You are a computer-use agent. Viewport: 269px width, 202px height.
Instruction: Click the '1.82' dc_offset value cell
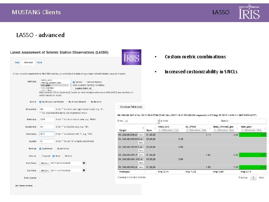pos(208,155)
